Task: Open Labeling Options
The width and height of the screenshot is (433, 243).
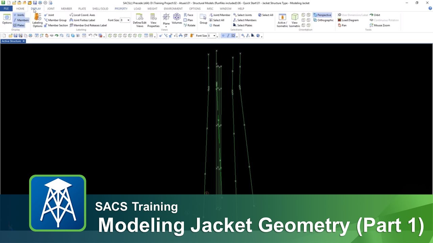Action: point(38,20)
